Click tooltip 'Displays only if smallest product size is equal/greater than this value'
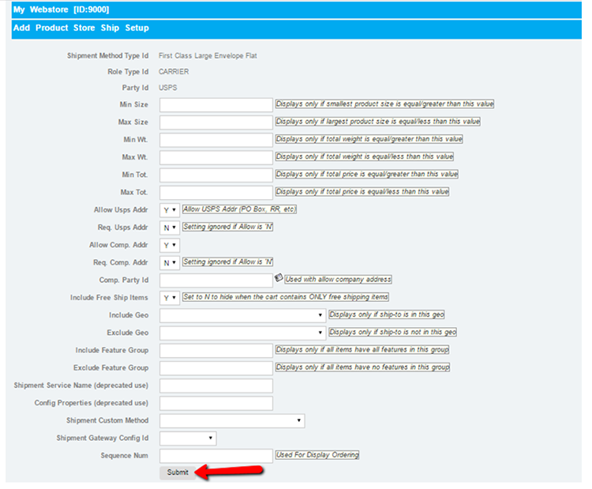This screenshot has width=592, height=489. coord(384,104)
